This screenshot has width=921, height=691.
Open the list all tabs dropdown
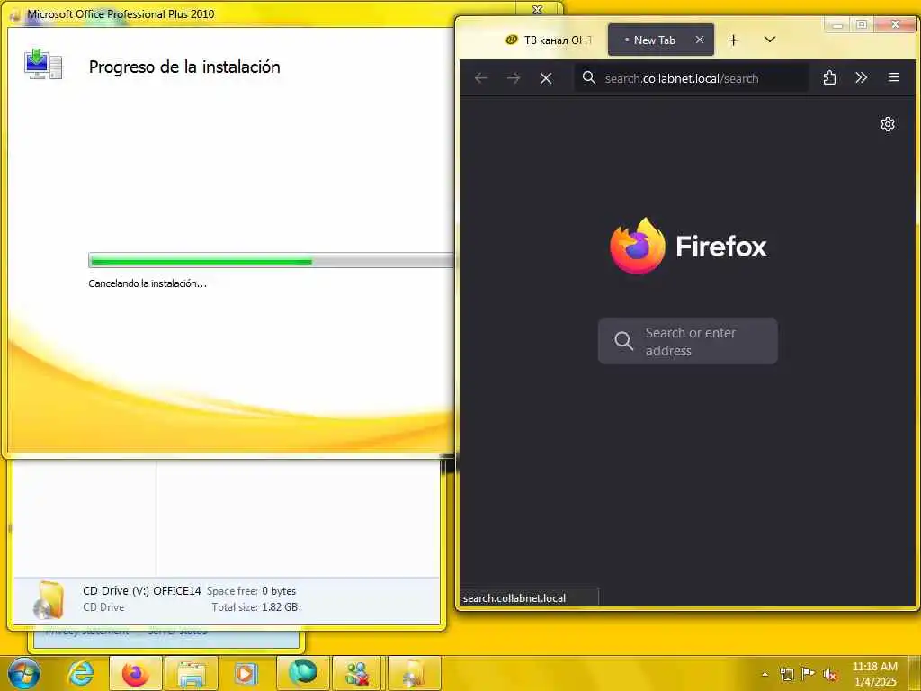770,40
